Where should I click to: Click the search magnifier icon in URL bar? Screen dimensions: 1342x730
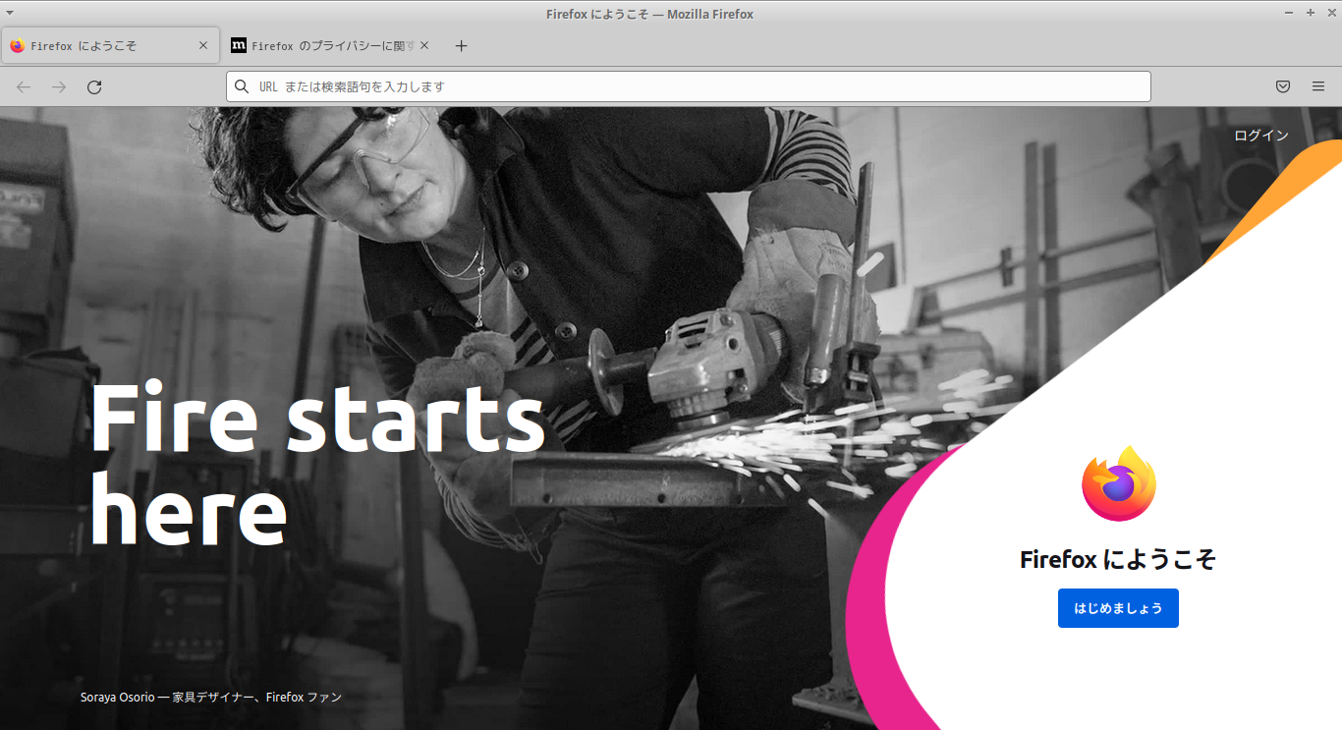pyautogui.click(x=242, y=86)
